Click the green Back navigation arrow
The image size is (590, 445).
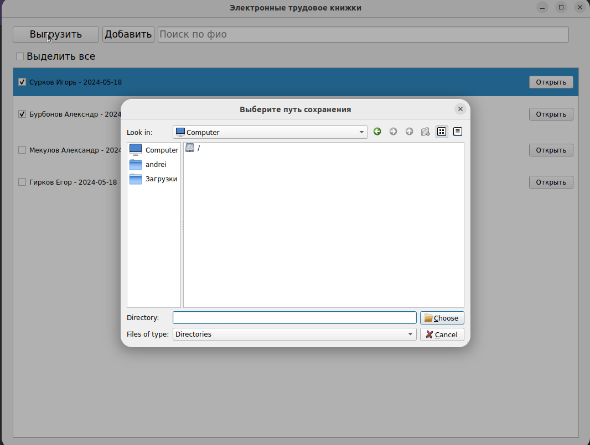[377, 132]
